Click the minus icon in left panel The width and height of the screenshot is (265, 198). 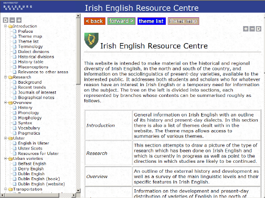12,20
